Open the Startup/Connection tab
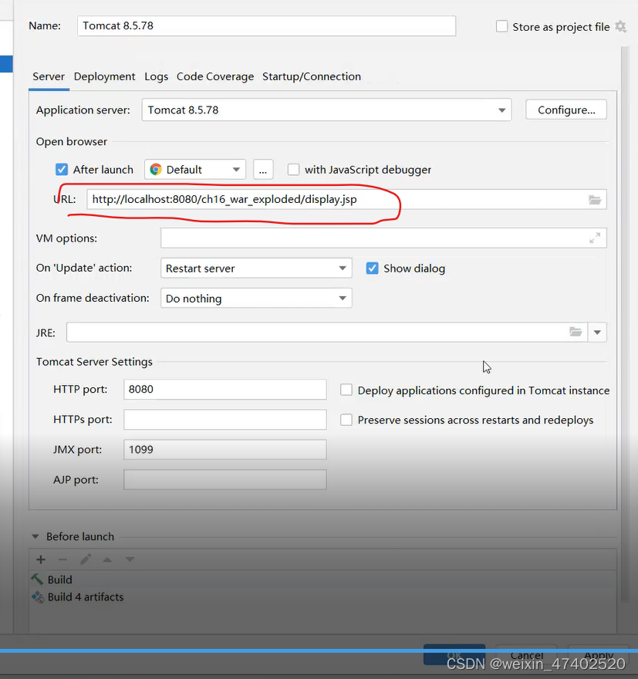The image size is (638, 679). click(x=312, y=76)
